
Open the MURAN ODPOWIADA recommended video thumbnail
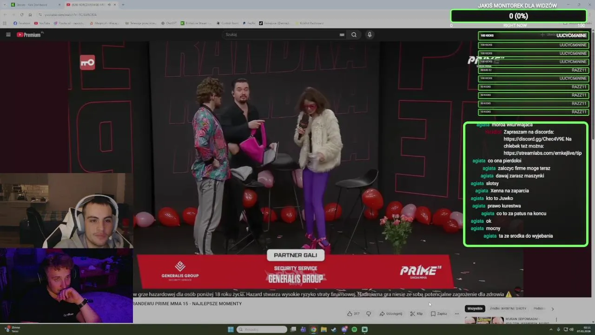(x=484, y=320)
